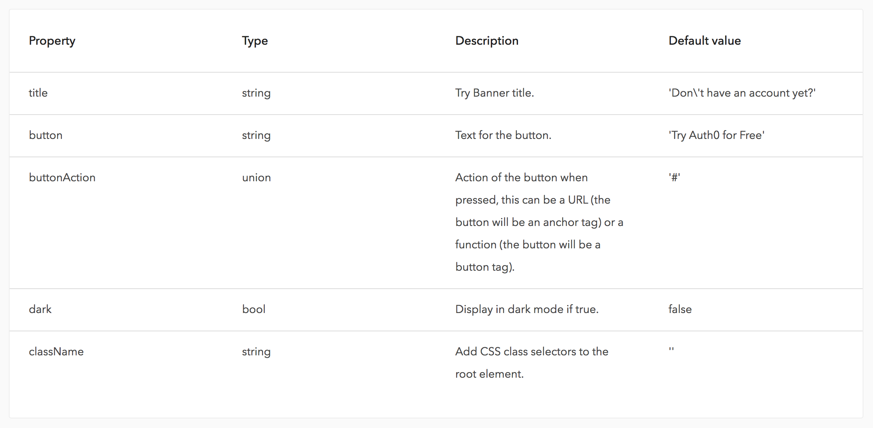Screen dimensions: 873x428
Task: Click the false default value
Action: [680, 309]
